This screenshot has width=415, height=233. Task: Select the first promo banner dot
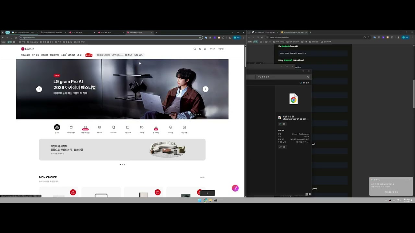tap(120, 164)
